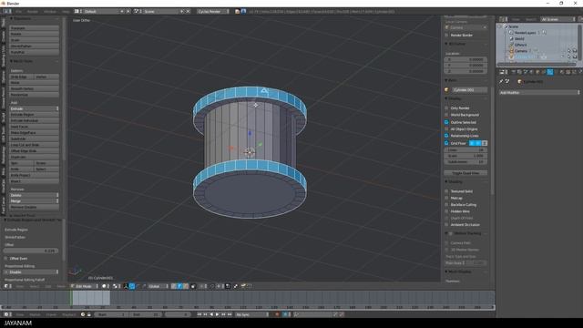This screenshot has width=583, height=328.
Task: Select vertex select mode icon
Action: pyautogui.click(x=174, y=286)
